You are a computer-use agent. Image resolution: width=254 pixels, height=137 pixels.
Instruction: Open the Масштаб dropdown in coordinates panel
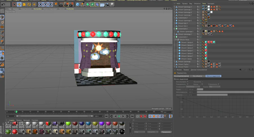pos(153,132)
